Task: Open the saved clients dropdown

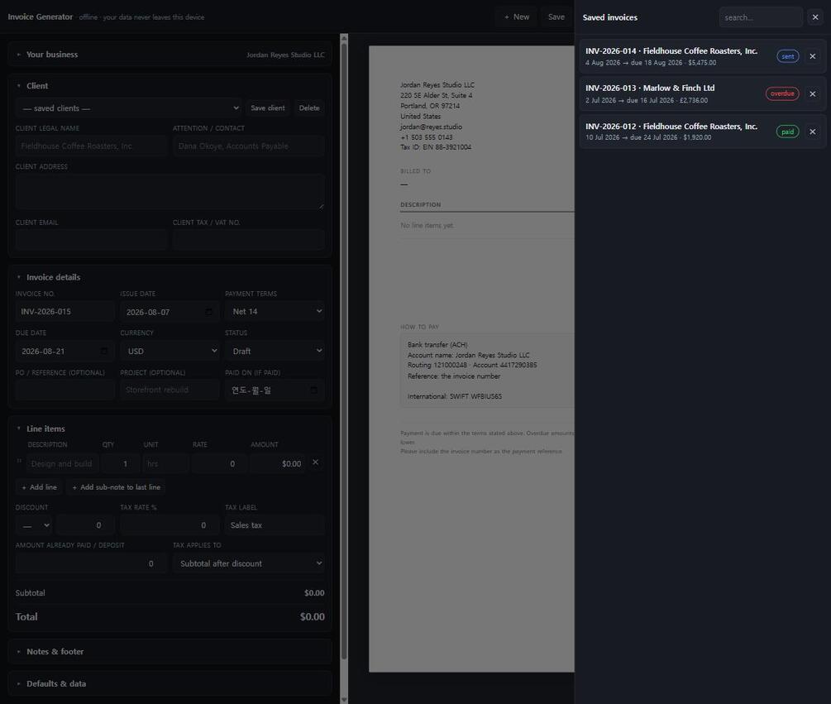Action: click(129, 108)
